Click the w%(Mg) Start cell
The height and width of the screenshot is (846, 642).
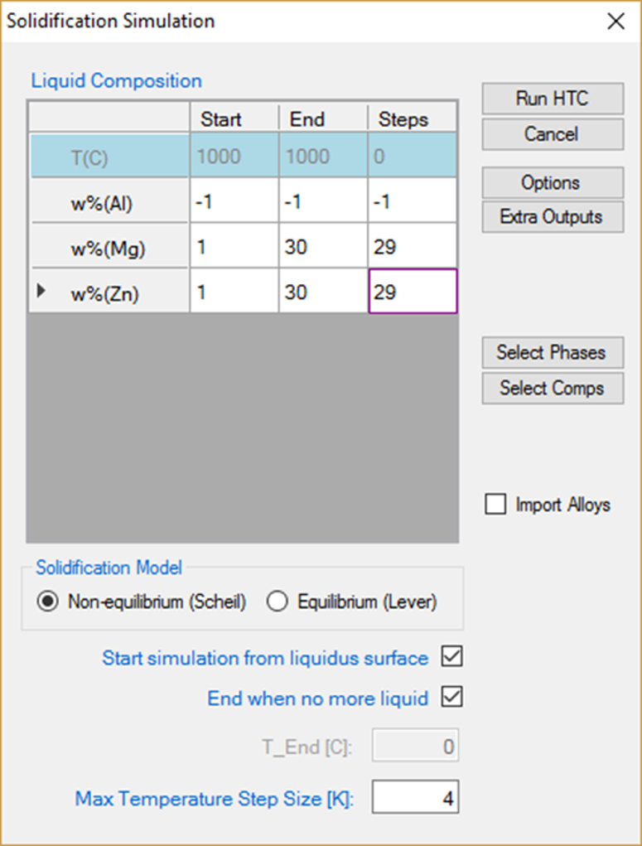pos(234,247)
